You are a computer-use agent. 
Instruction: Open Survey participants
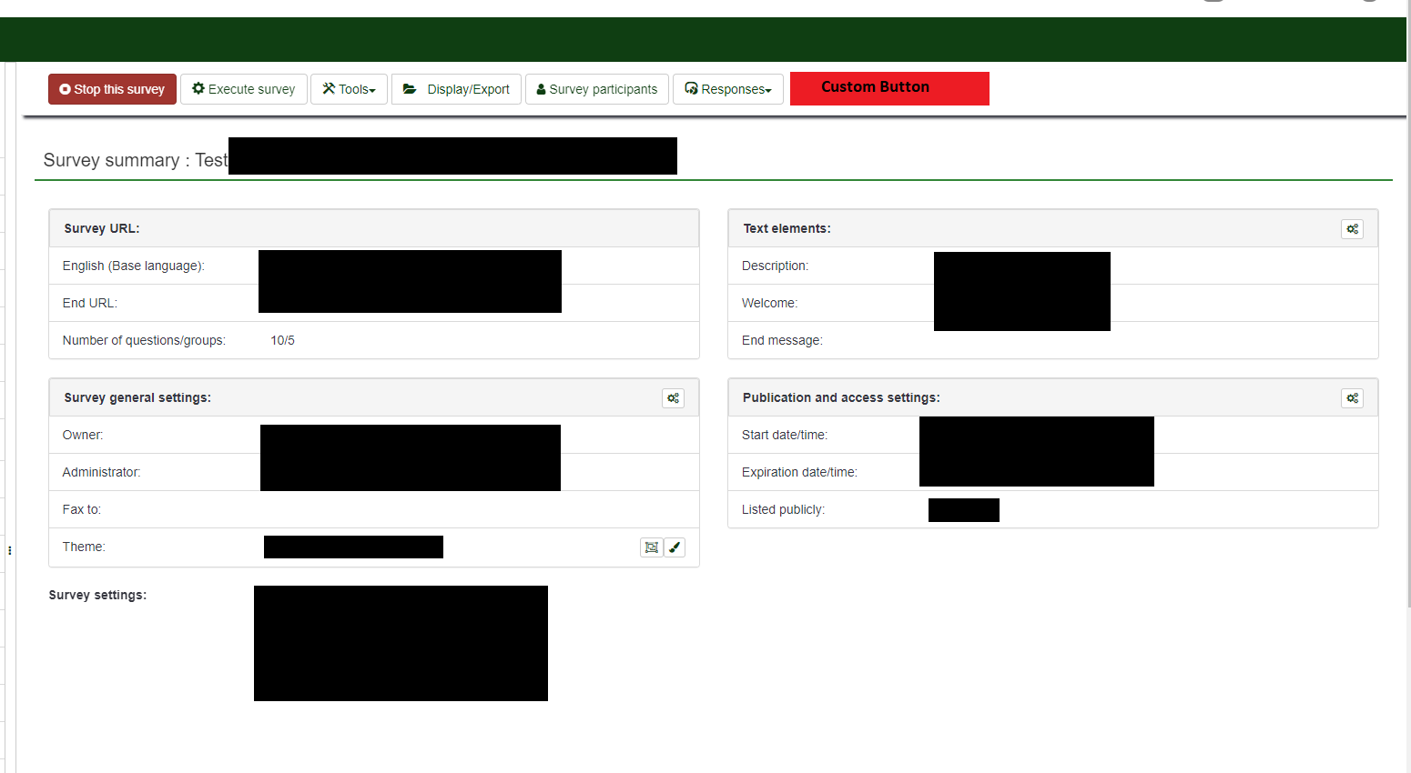[x=597, y=89]
